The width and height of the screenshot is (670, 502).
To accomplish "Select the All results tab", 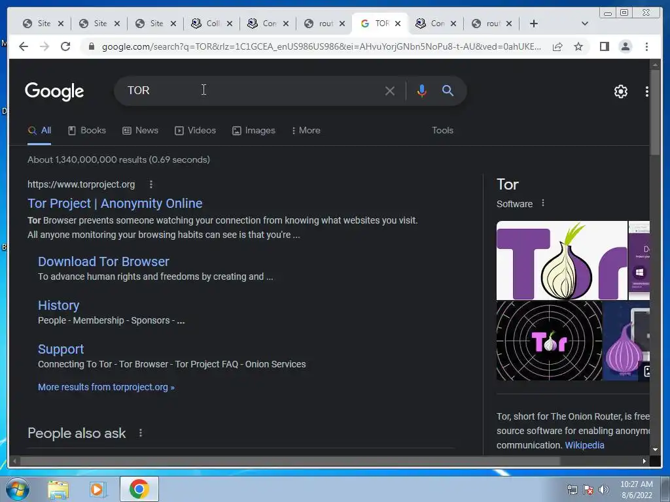I will [39, 131].
